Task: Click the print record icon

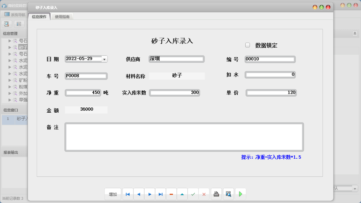Action: [216, 194]
